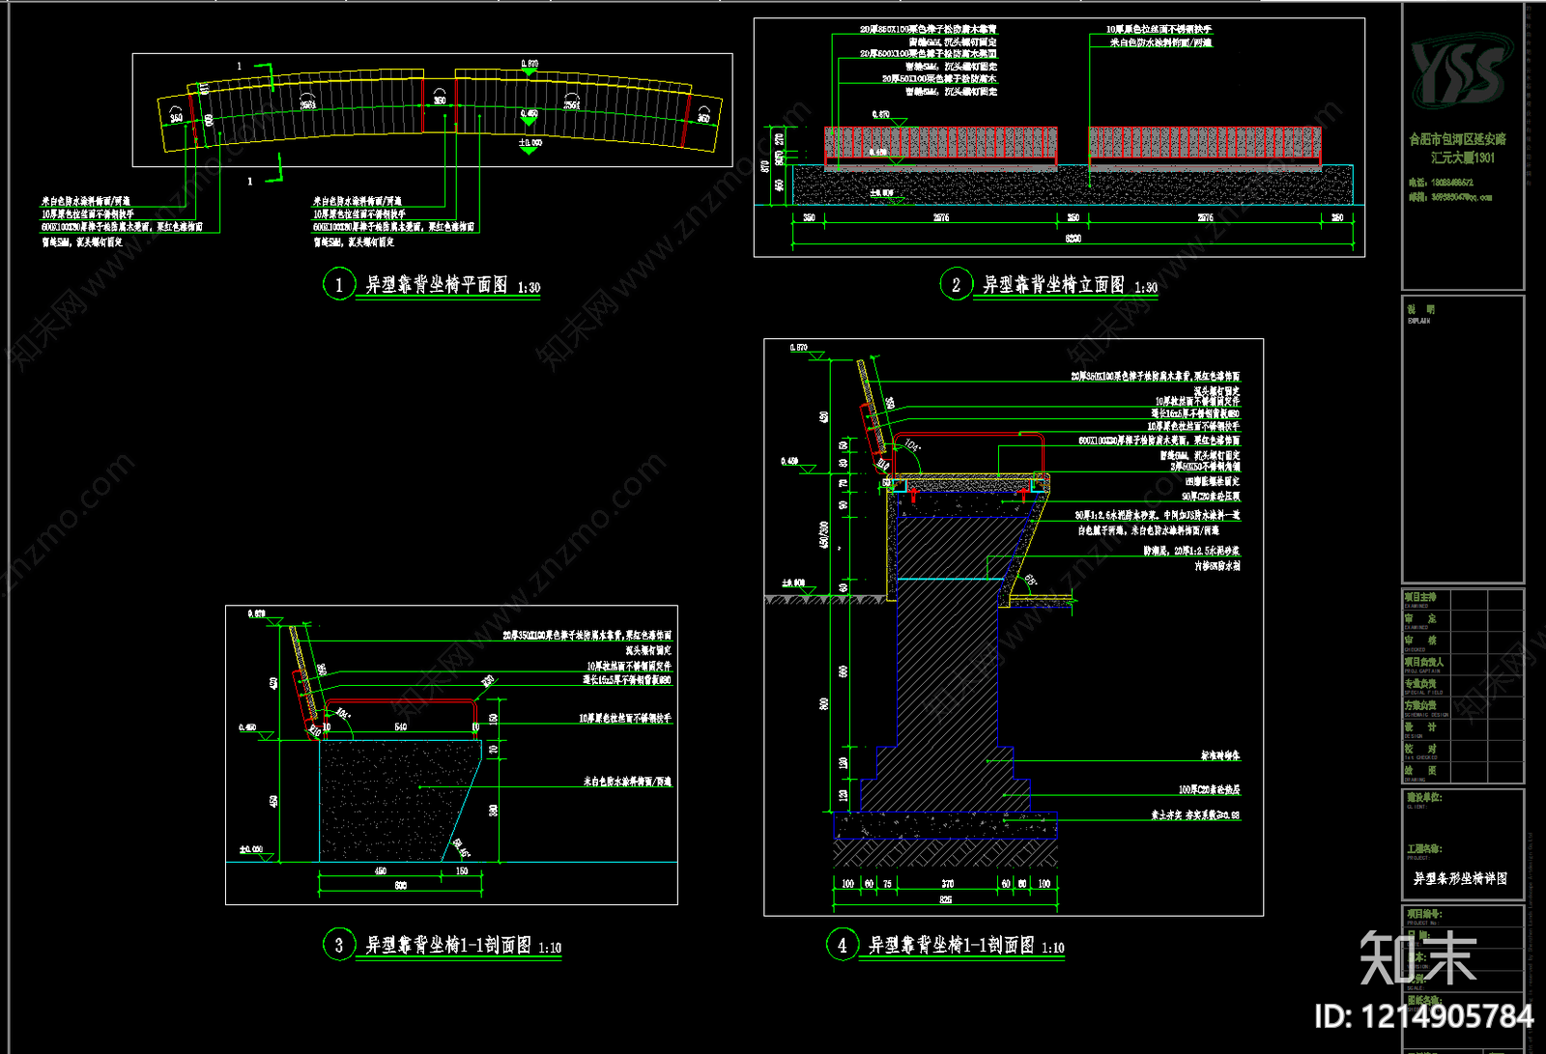The width and height of the screenshot is (1546, 1054).
Task: Click the 异型靠背坐椅立面图 title text
Action: (1053, 285)
